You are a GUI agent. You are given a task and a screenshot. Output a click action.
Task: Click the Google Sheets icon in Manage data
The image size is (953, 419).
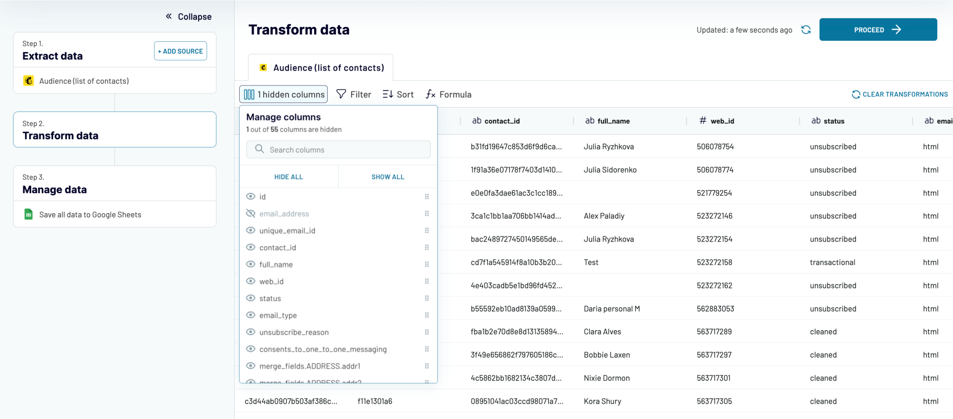28,214
